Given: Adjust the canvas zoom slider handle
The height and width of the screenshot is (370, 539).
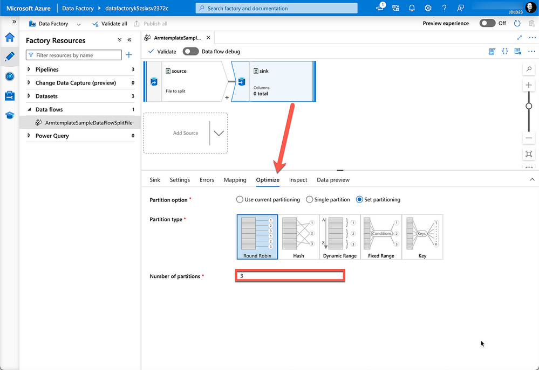Looking at the screenshot, I should [529, 106].
